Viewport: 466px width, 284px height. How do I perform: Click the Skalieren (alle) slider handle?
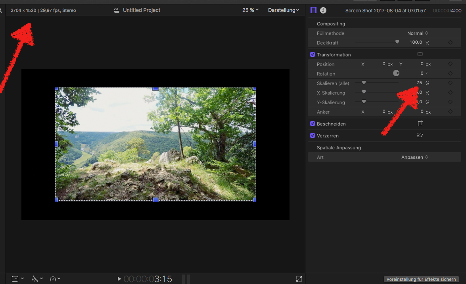coord(364,83)
